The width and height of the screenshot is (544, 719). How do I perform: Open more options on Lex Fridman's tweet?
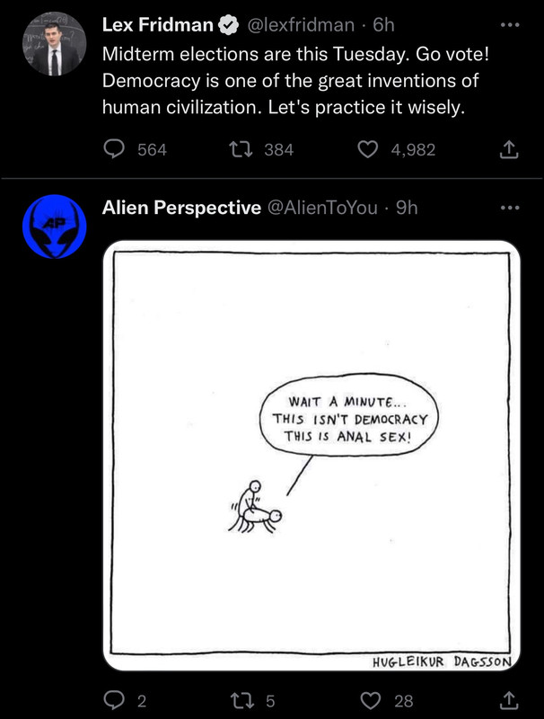coord(510,25)
